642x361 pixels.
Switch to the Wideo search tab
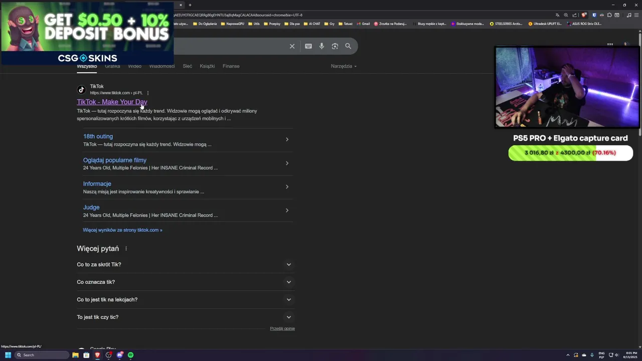(134, 66)
